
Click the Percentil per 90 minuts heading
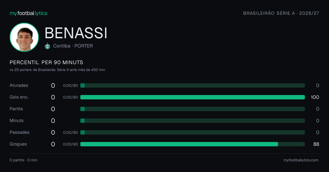pyautogui.click(x=46, y=63)
